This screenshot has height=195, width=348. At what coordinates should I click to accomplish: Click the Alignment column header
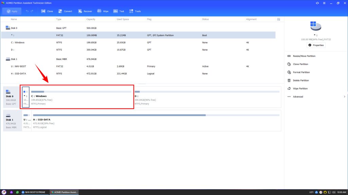[251, 19]
